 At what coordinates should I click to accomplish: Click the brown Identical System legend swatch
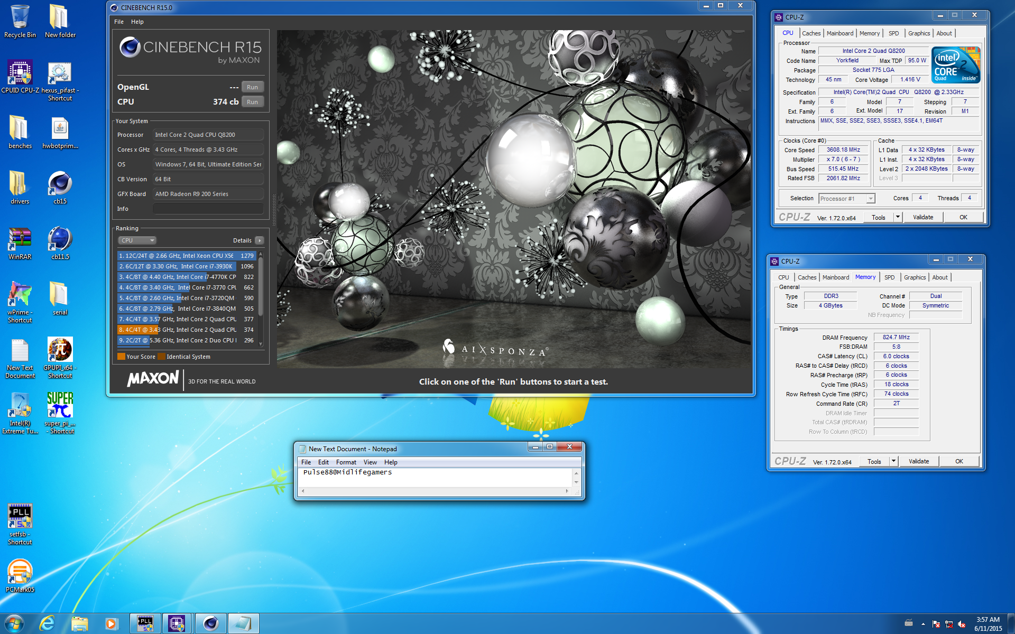162,357
